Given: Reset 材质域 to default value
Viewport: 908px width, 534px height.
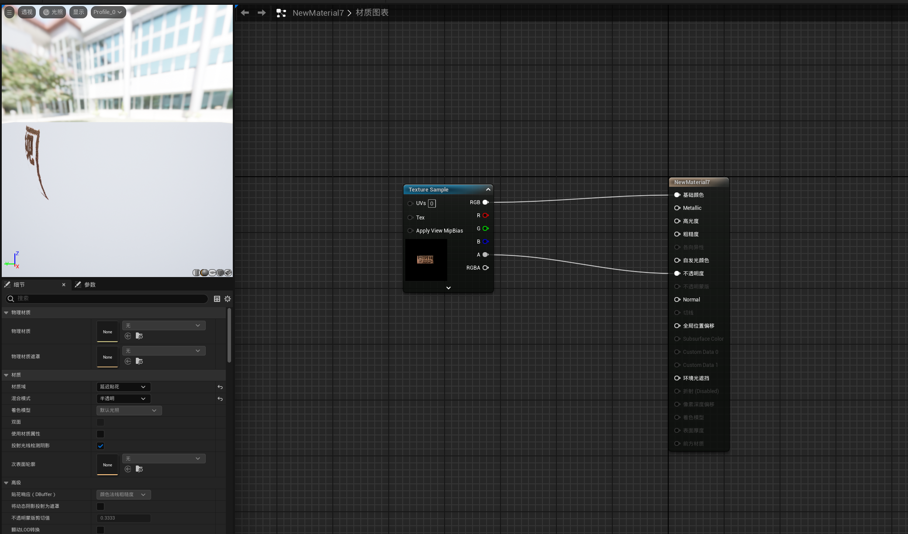Looking at the screenshot, I should click(220, 387).
